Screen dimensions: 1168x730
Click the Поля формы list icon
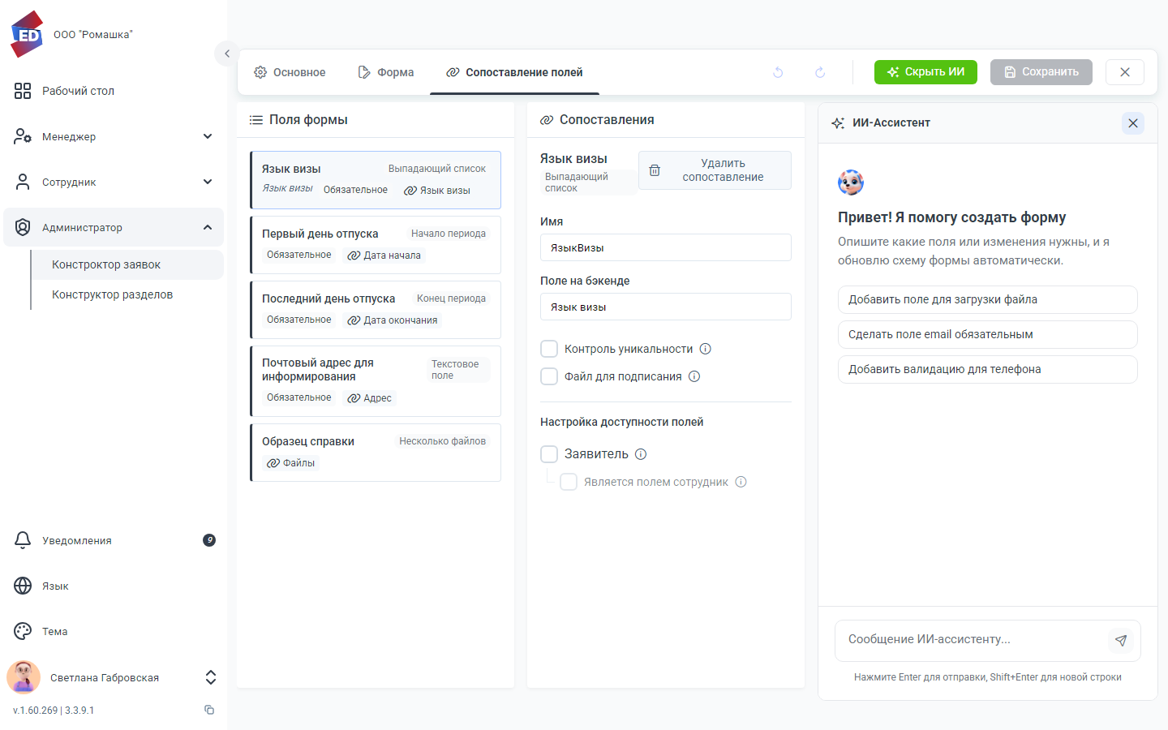tap(256, 120)
